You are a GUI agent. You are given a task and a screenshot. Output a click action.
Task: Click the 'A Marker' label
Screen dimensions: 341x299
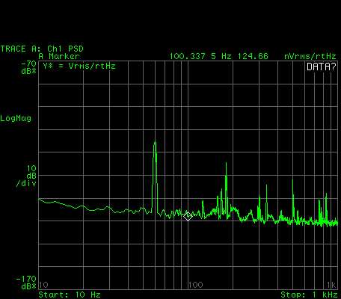click(x=59, y=56)
